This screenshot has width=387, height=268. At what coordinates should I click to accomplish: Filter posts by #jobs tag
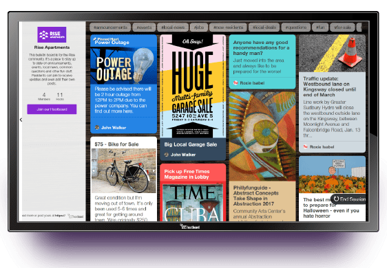pyautogui.click(x=199, y=27)
